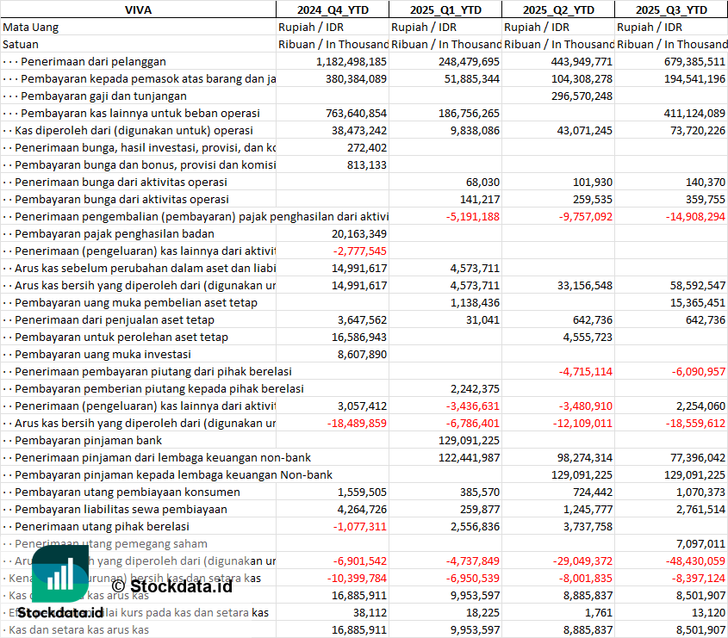Select the 2025_Q2_YTD column header

click(x=558, y=9)
